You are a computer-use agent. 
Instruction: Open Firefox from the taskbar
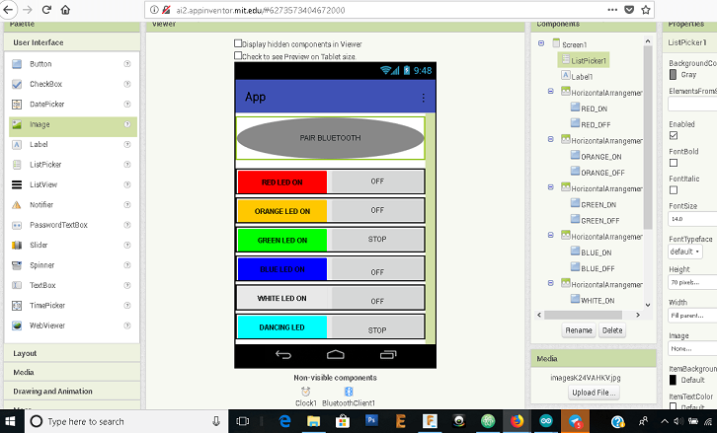point(517,421)
